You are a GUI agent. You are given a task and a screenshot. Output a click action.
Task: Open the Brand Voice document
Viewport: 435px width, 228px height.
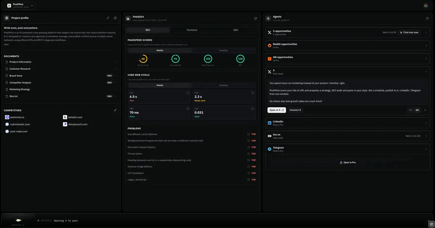(61, 76)
